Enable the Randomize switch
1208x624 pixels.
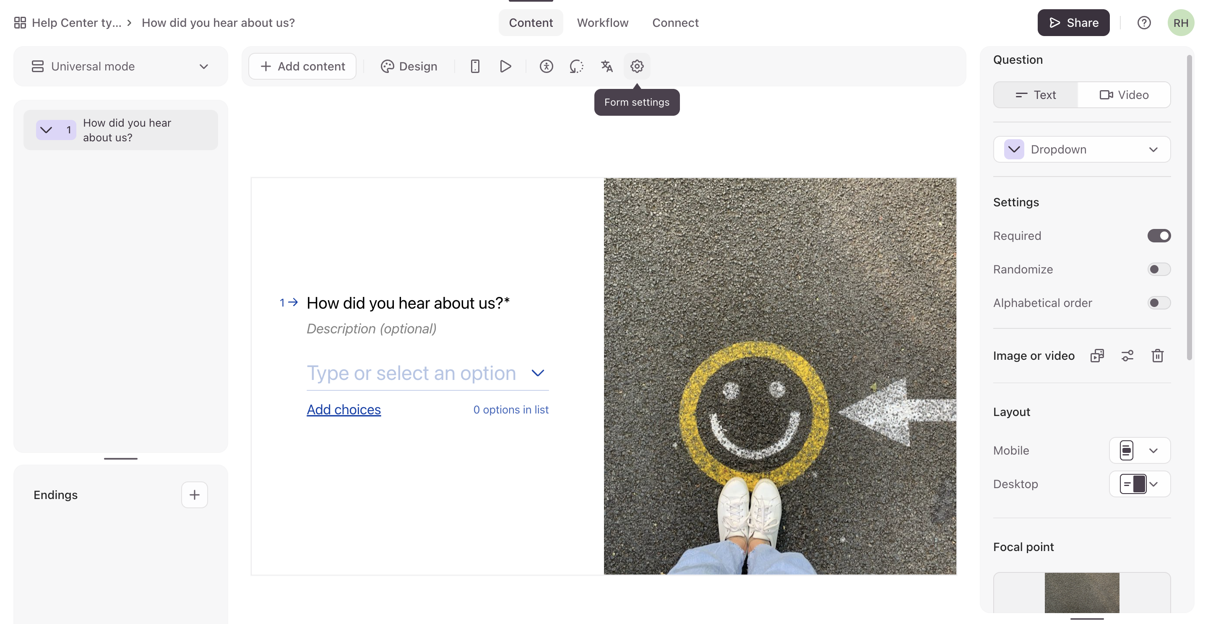pos(1159,269)
